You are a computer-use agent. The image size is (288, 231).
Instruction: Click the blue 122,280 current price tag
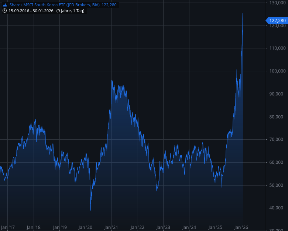276,21
